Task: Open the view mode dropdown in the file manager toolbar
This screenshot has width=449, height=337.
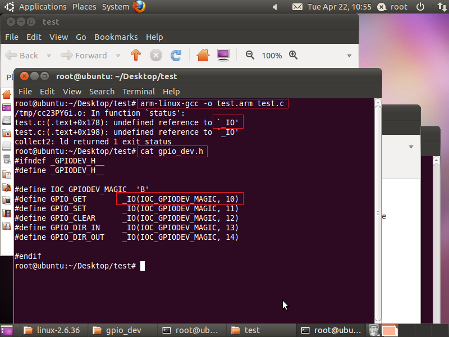Action: (349, 56)
